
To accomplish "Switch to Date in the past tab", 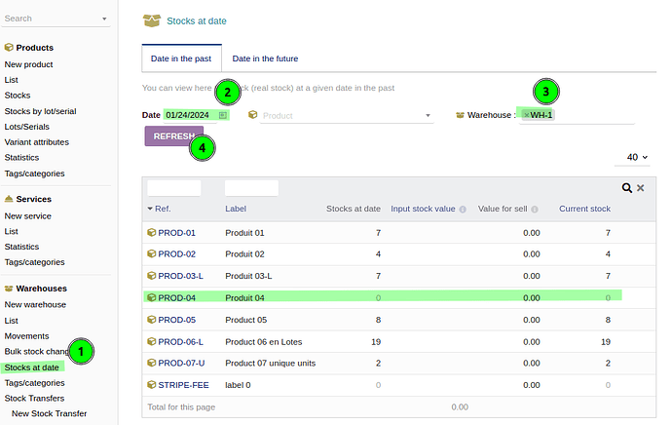I will [x=181, y=58].
